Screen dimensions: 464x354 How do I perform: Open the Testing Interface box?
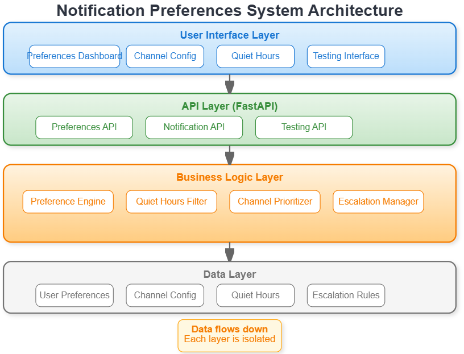(346, 56)
